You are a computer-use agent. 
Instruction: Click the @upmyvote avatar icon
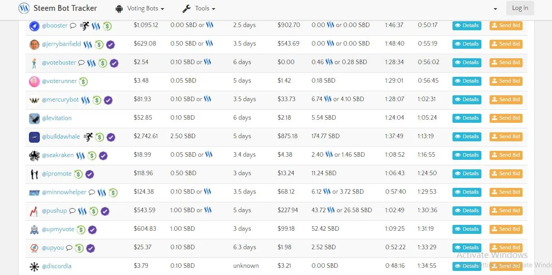pos(34,230)
